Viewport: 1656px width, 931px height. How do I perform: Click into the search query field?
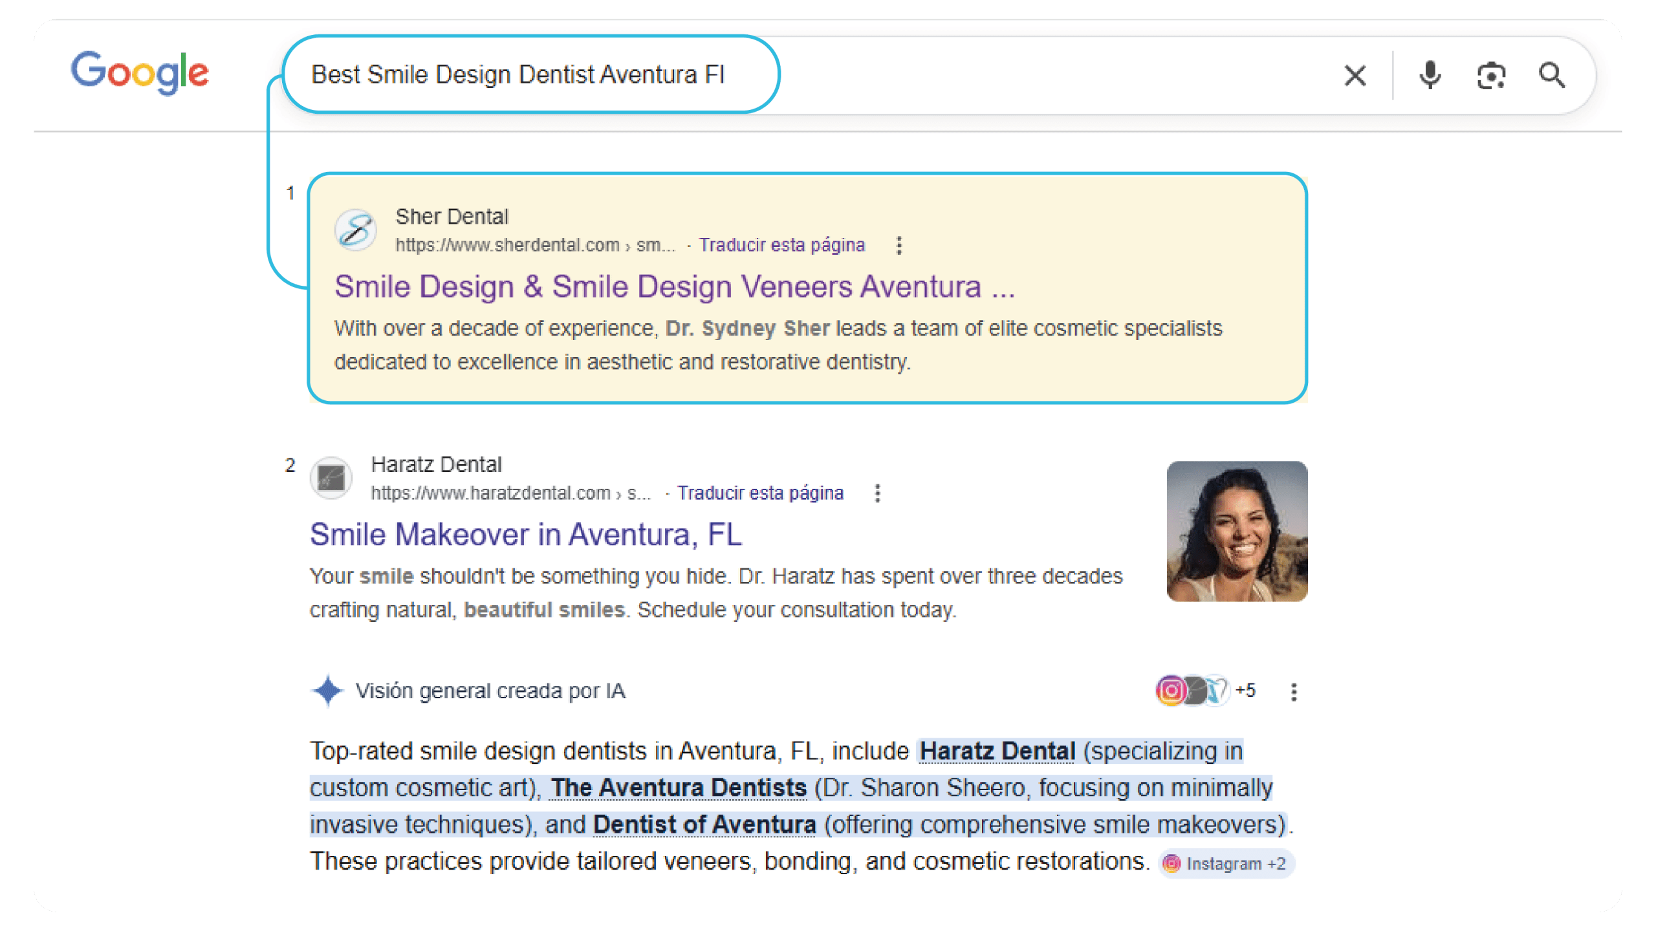pyautogui.click(x=517, y=75)
